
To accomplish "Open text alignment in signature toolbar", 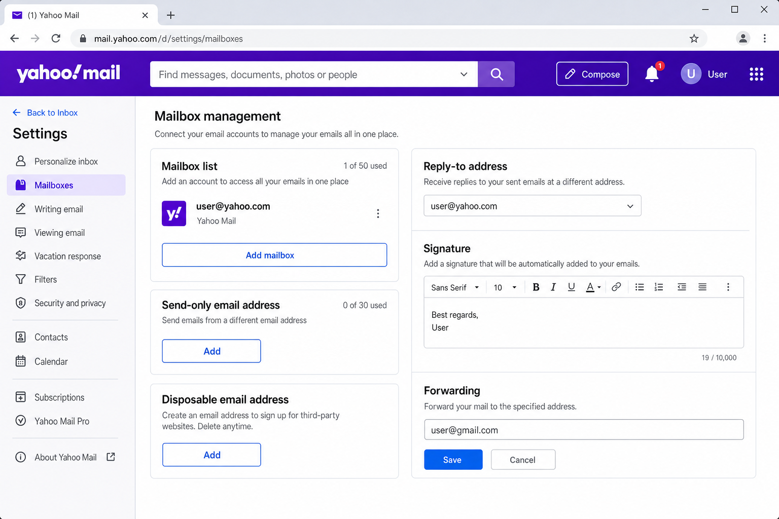I will coord(702,287).
